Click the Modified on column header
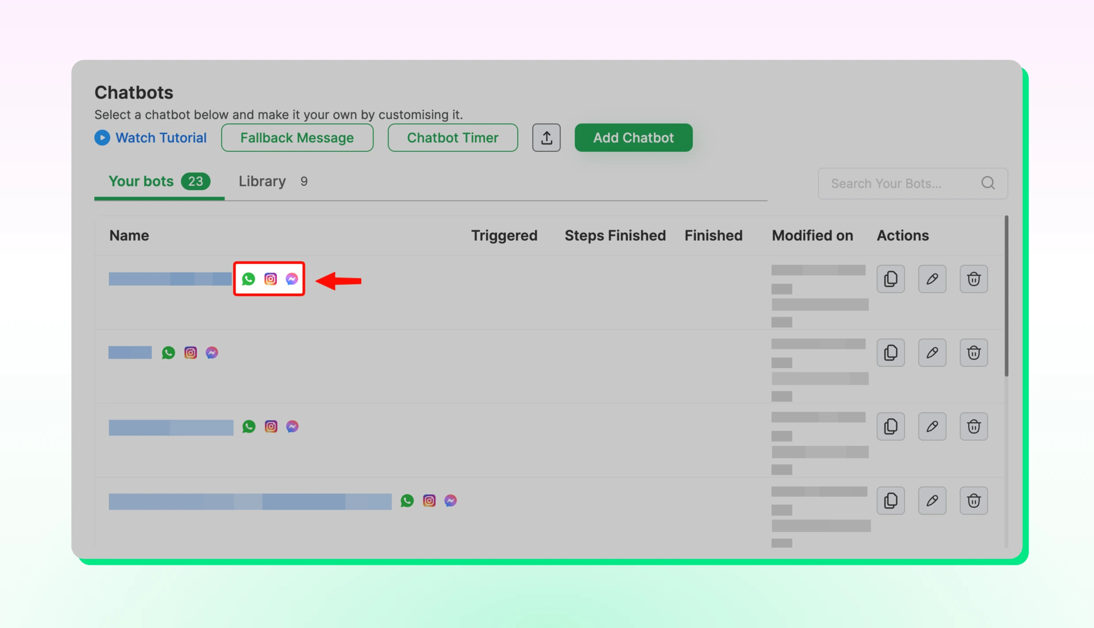The height and width of the screenshot is (628, 1094). (812, 236)
